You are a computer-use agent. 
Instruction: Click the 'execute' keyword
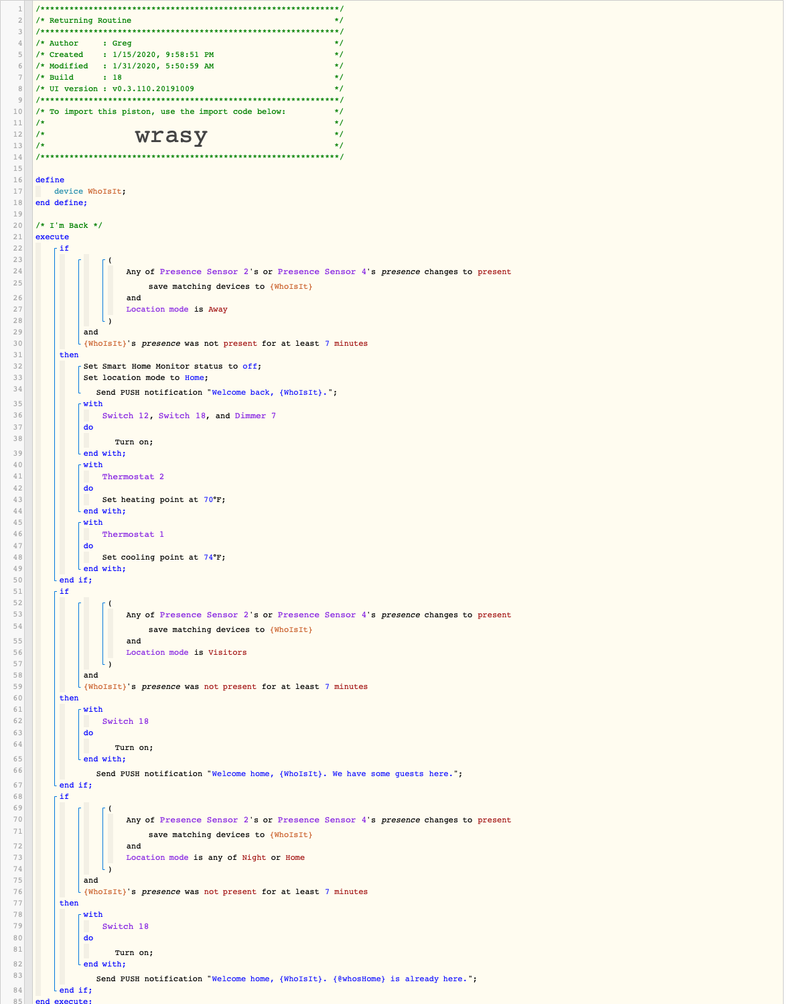52,237
